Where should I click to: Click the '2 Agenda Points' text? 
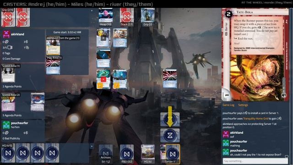(x=12, y=87)
